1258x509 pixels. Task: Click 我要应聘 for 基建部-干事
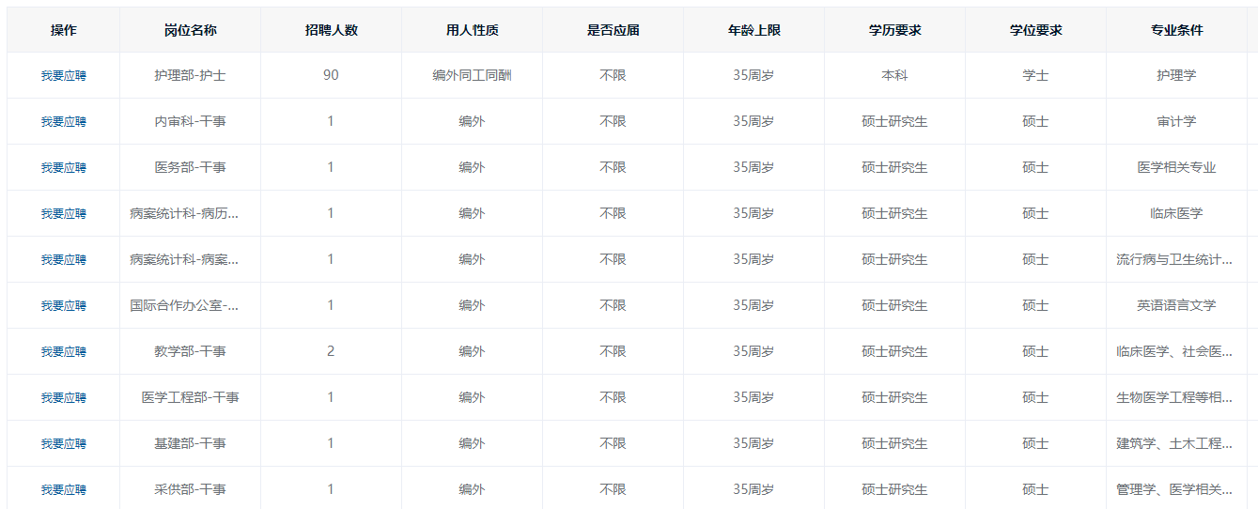(x=63, y=443)
